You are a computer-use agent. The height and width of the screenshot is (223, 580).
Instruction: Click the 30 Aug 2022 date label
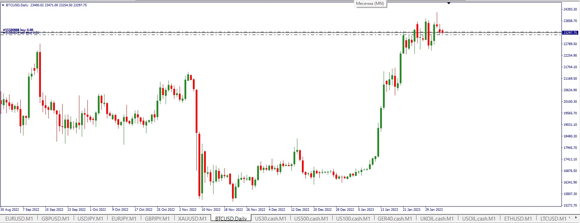tap(10, 210)
